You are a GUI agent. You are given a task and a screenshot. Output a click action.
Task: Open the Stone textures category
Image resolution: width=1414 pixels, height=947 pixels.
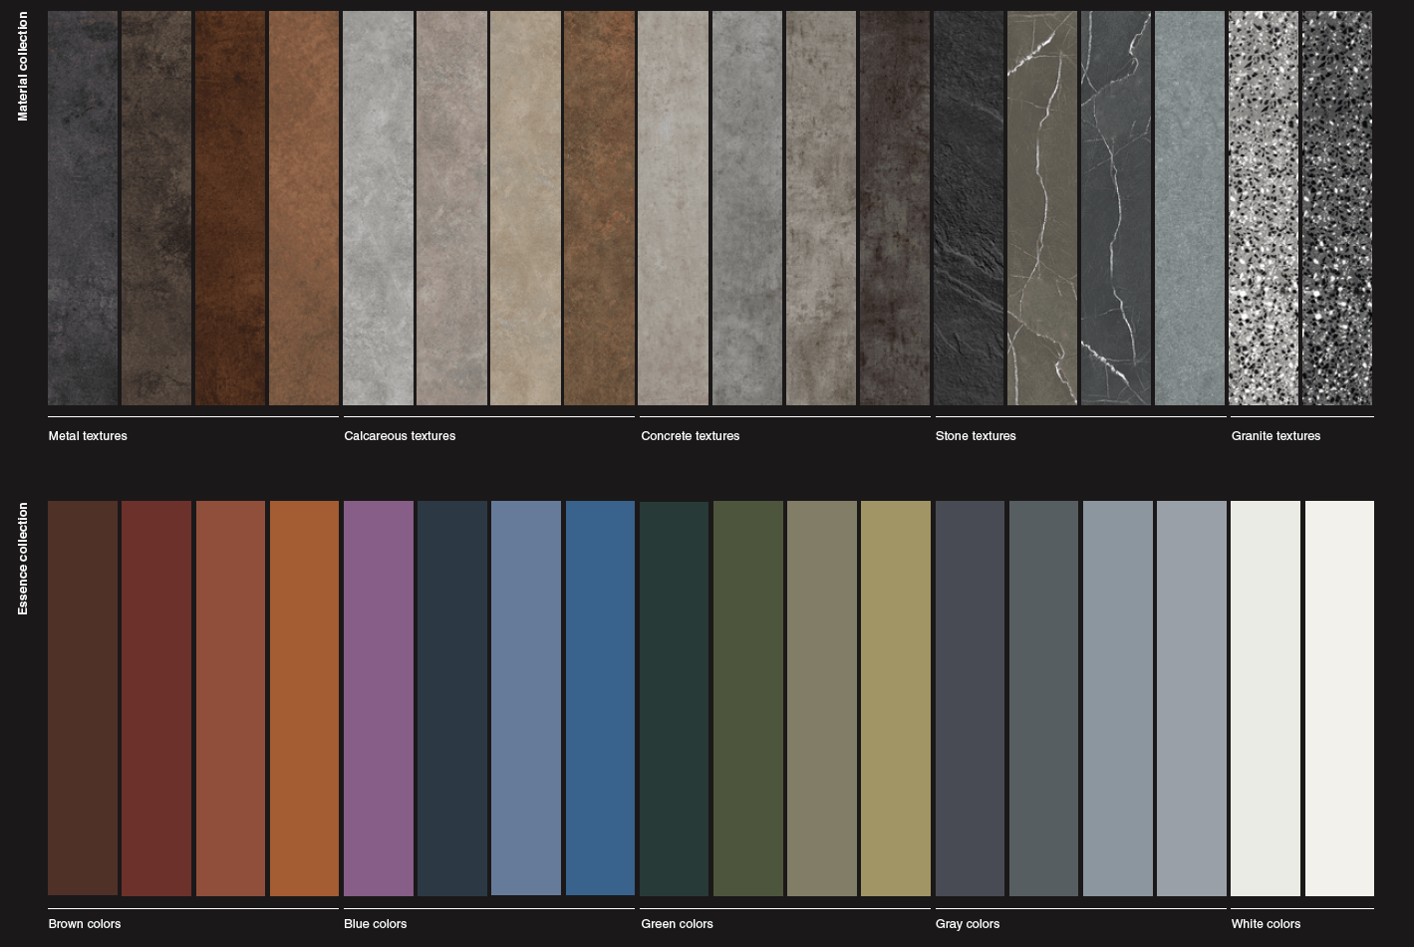[976, 436]
